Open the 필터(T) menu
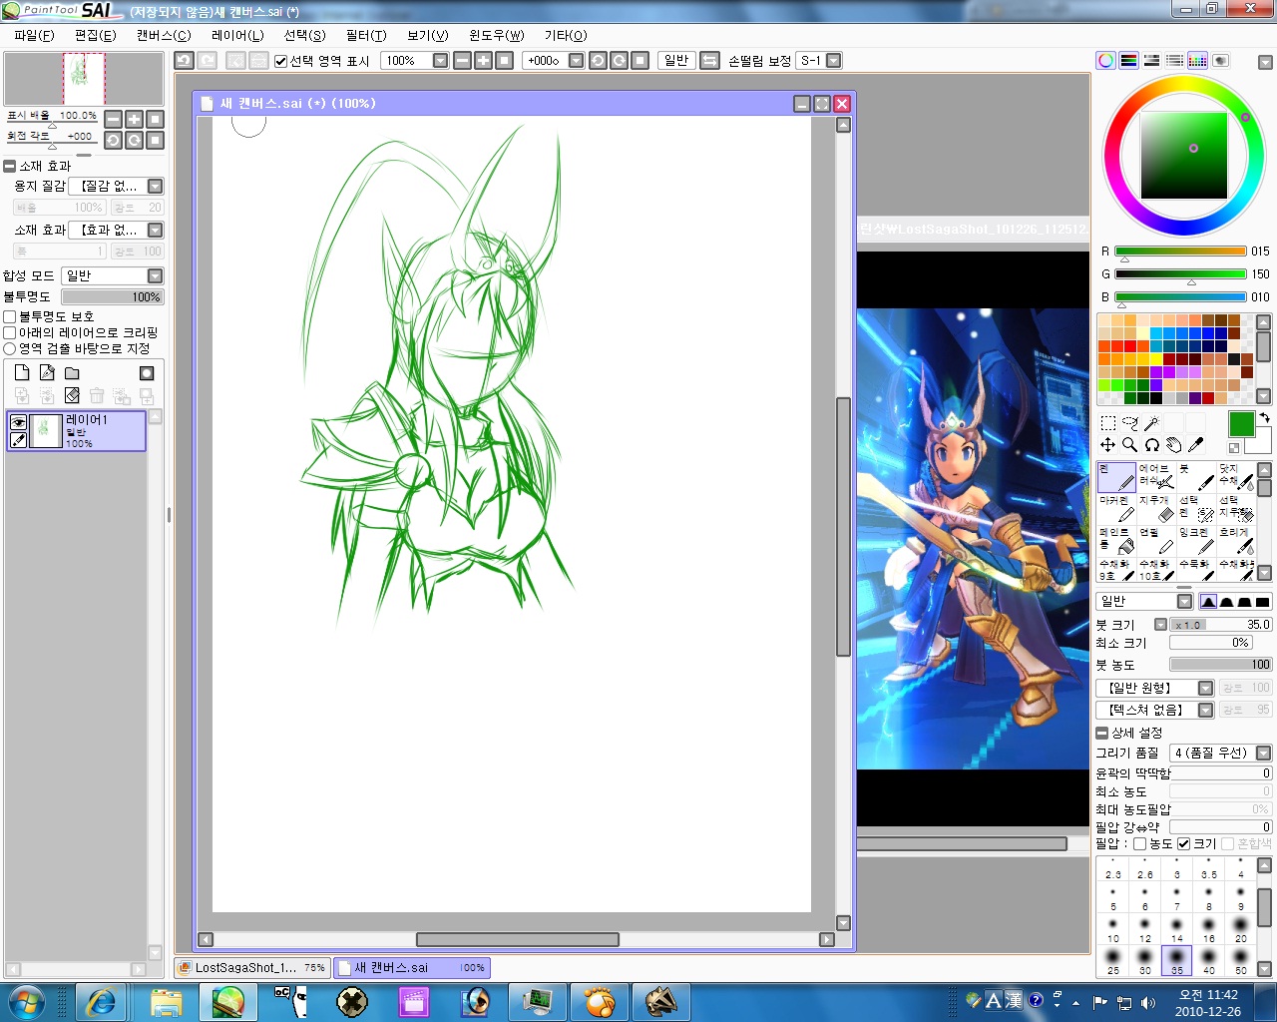 pos(366,35)
